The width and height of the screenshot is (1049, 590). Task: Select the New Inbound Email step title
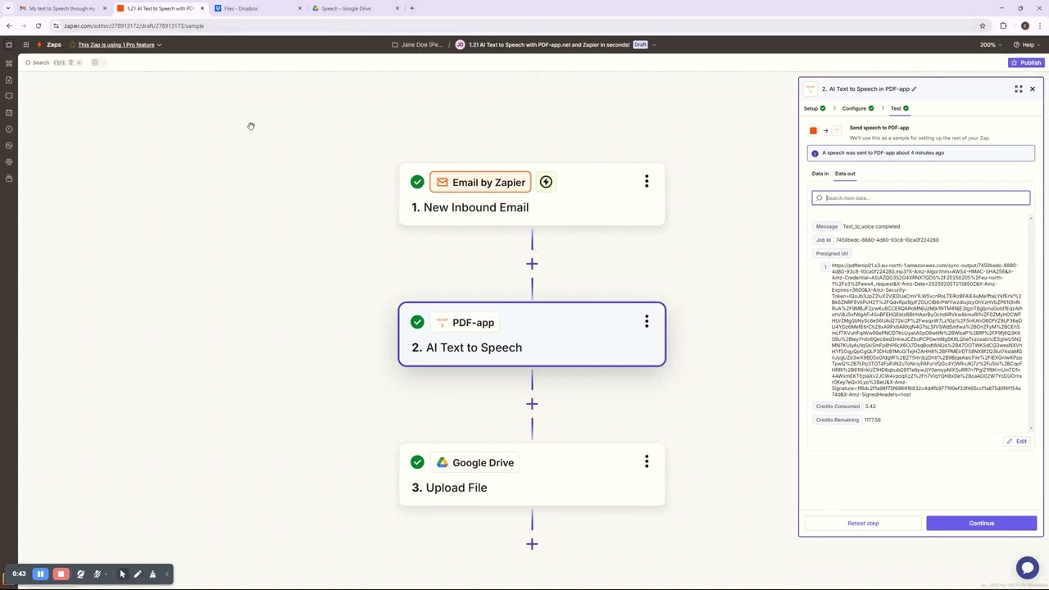tap(470, 207)
